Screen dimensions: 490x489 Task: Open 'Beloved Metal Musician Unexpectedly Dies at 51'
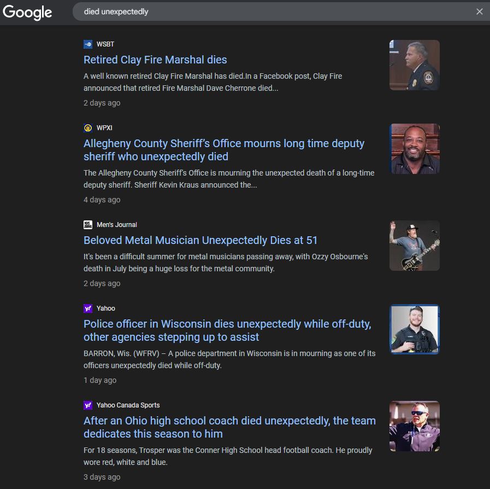[x=200, y=240]
